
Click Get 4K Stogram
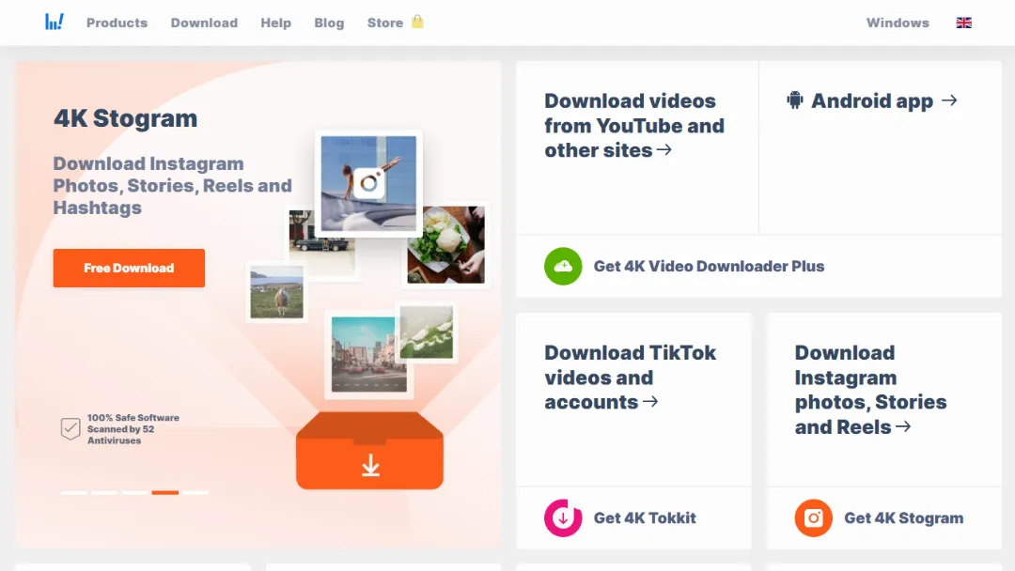tap(904, 518)
